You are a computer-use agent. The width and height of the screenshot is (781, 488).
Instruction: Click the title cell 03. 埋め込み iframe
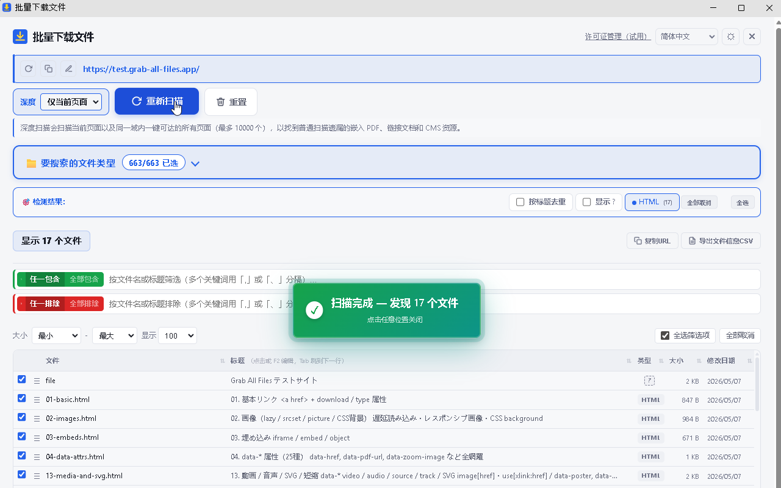(290, 437)
